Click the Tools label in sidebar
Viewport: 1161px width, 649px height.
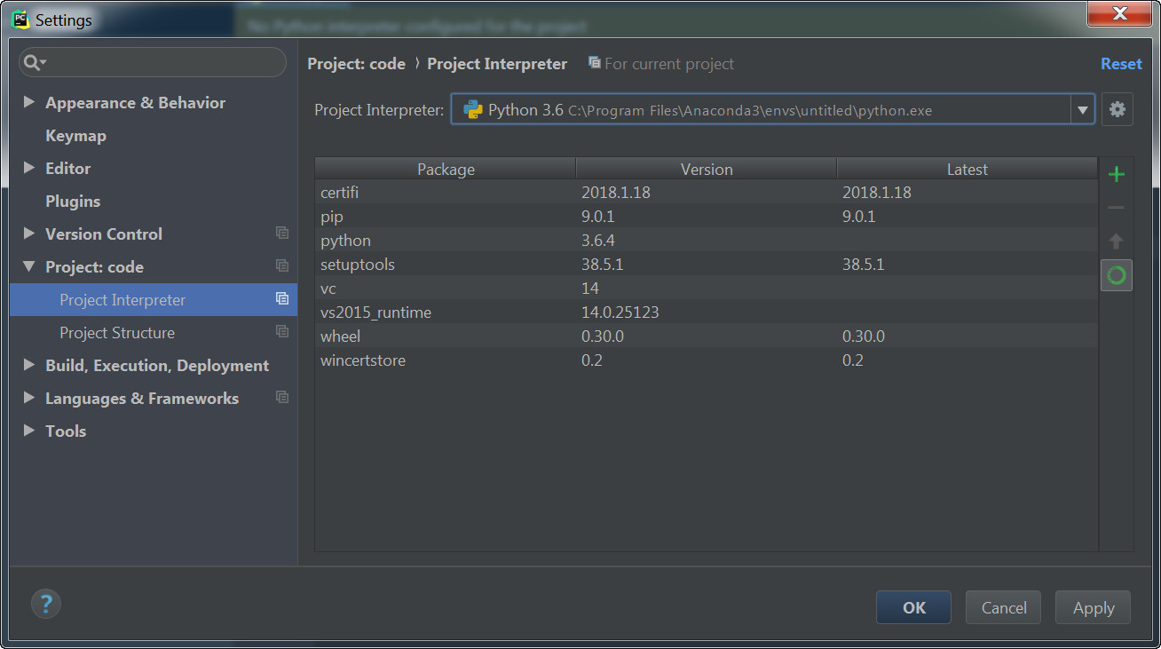tap(66, 431)
